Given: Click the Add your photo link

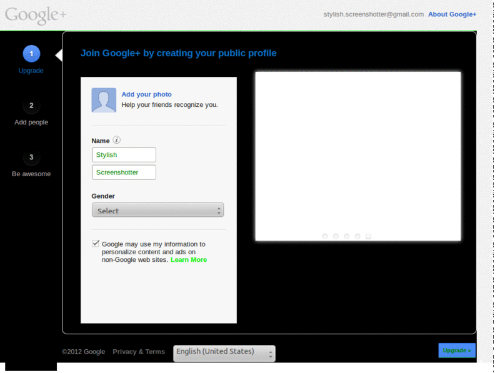Looking at the screenshot, I should pos(146,94).
